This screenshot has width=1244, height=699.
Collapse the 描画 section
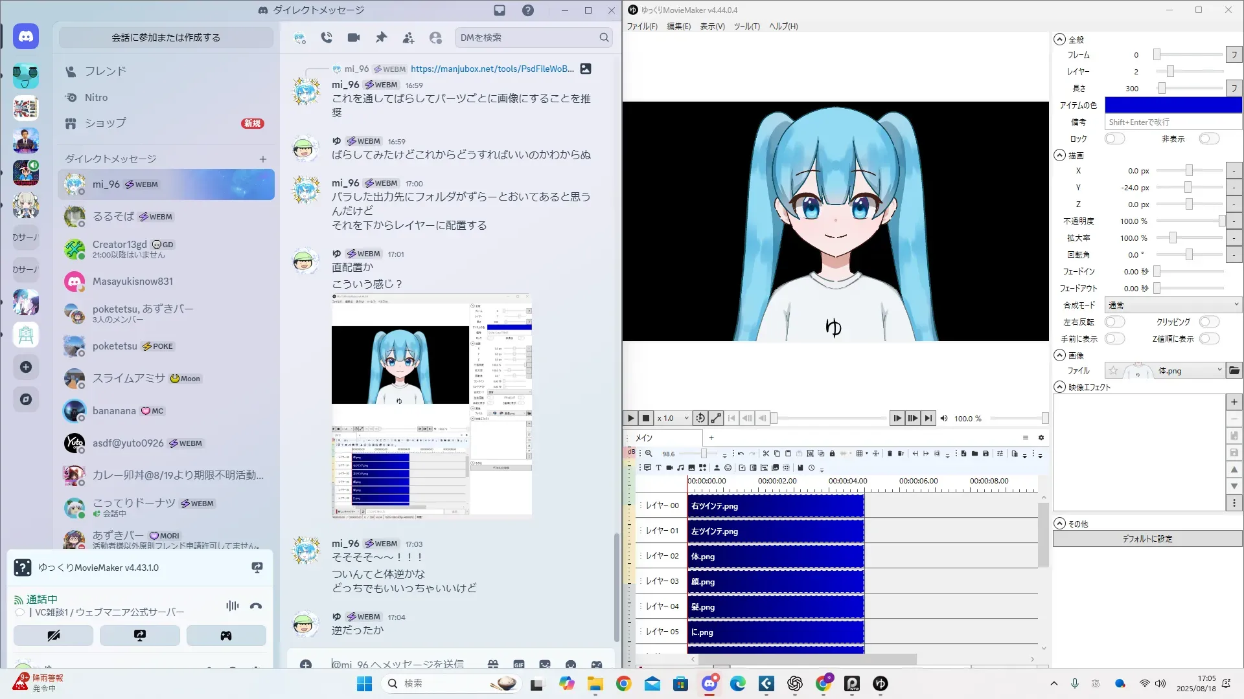click(x=1059, y=155)
